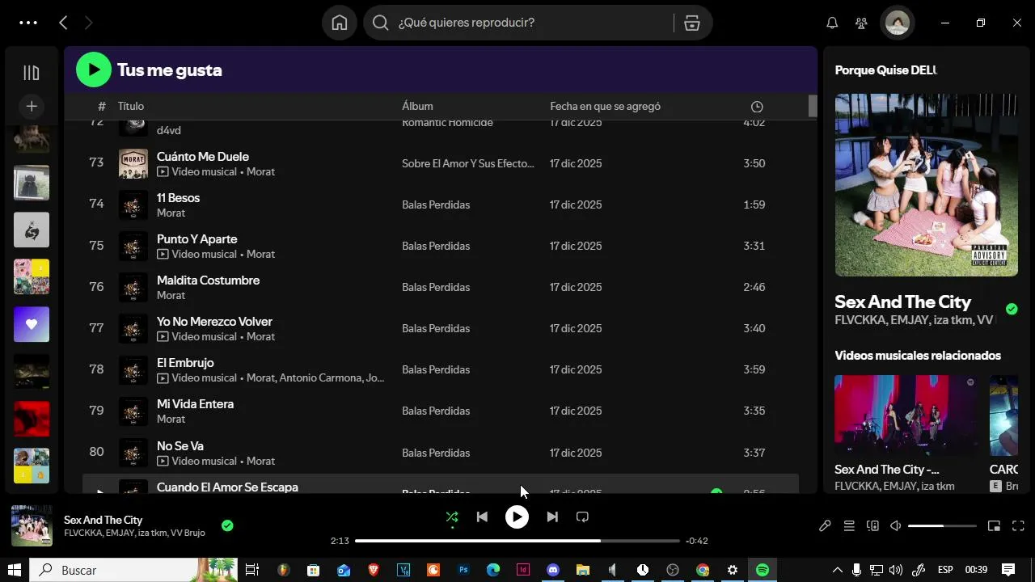
Task: Open Balas Perdidas album on the Maldita Costumbre row
Action: 436,287
